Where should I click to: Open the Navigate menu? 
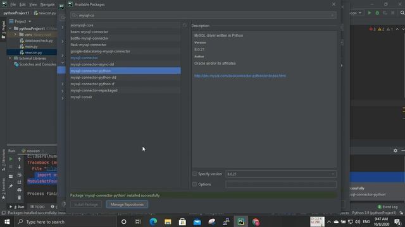click(x=47, y=4)
